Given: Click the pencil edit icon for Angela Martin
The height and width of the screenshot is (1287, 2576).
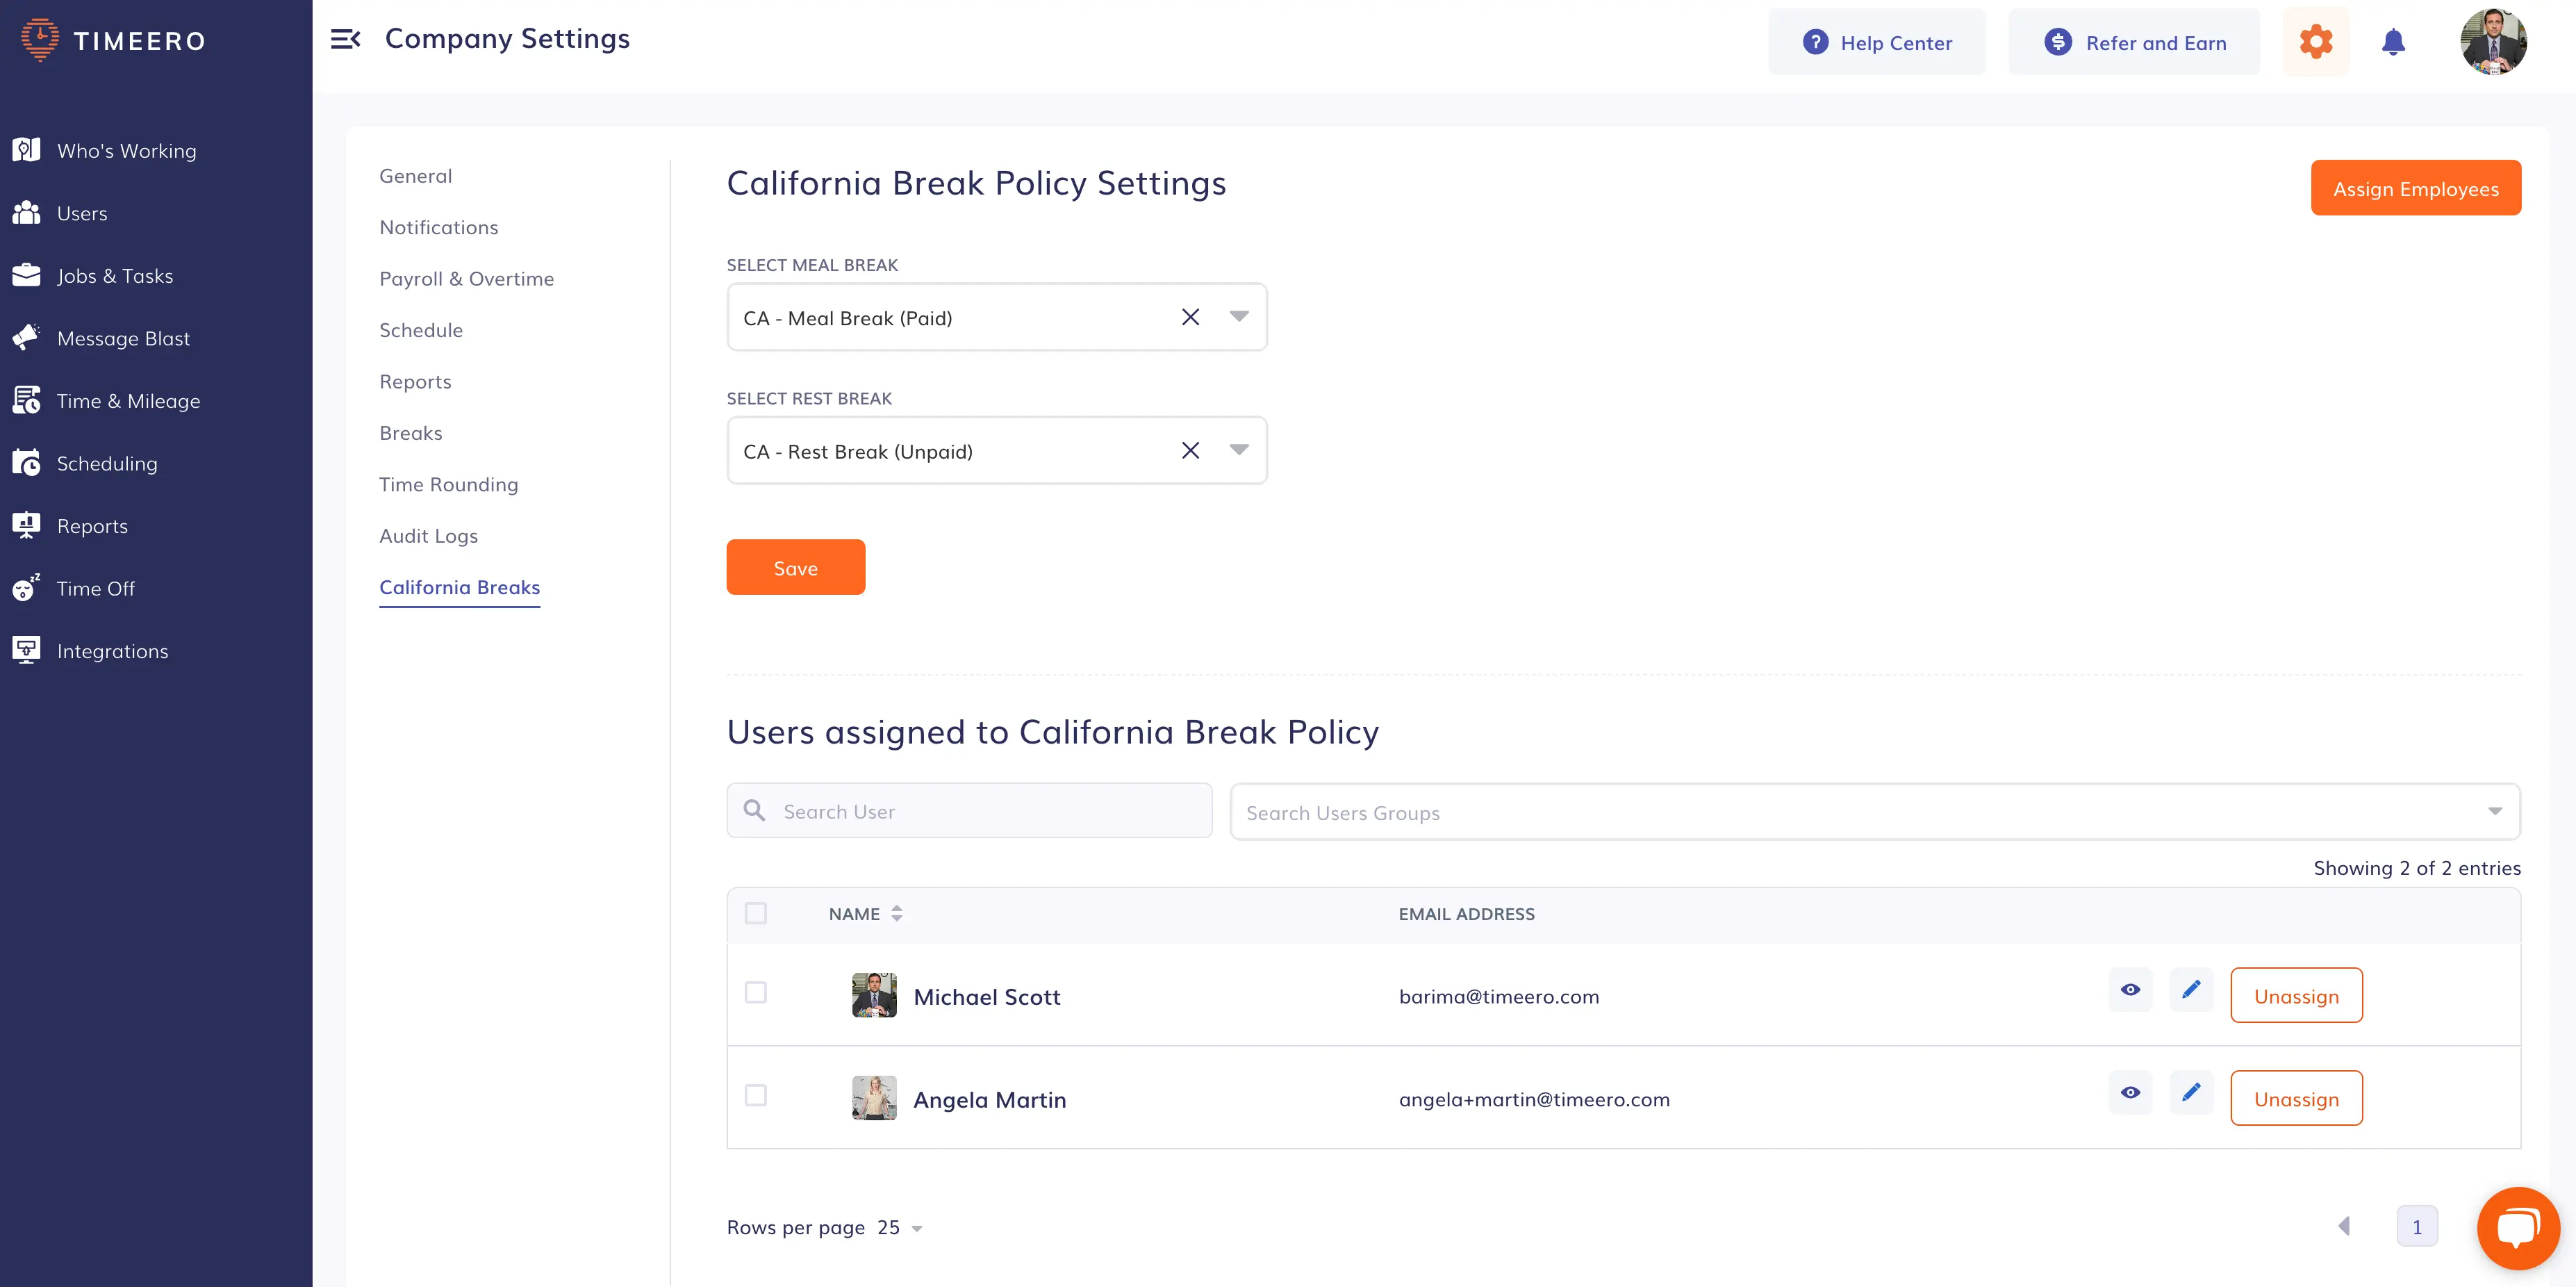Looking at the screenshot, I should point(2191,1093).
